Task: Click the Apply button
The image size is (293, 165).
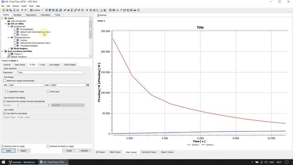Action: [8, 151]
